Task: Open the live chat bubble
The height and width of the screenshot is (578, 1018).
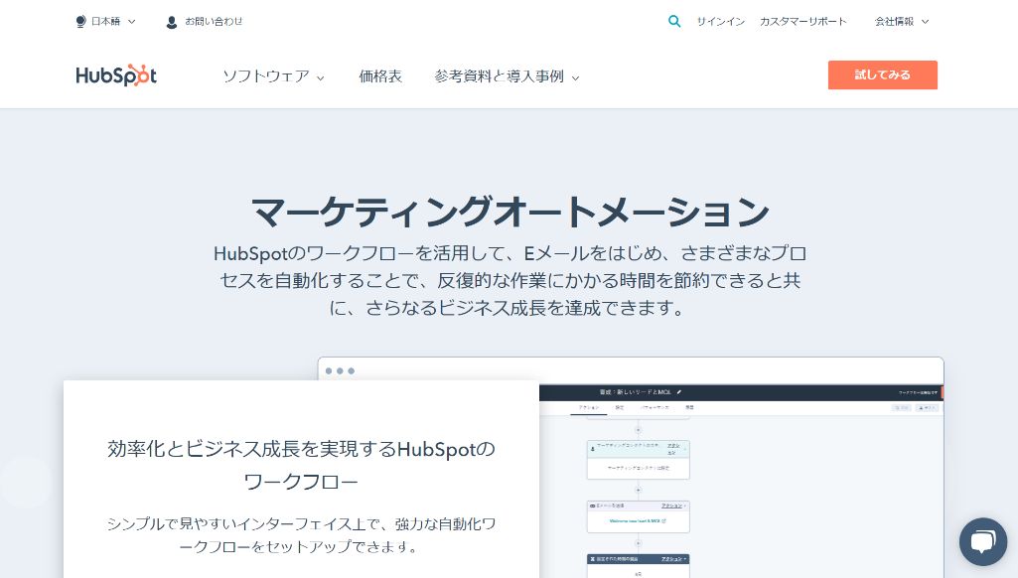Action: [982, 541]
